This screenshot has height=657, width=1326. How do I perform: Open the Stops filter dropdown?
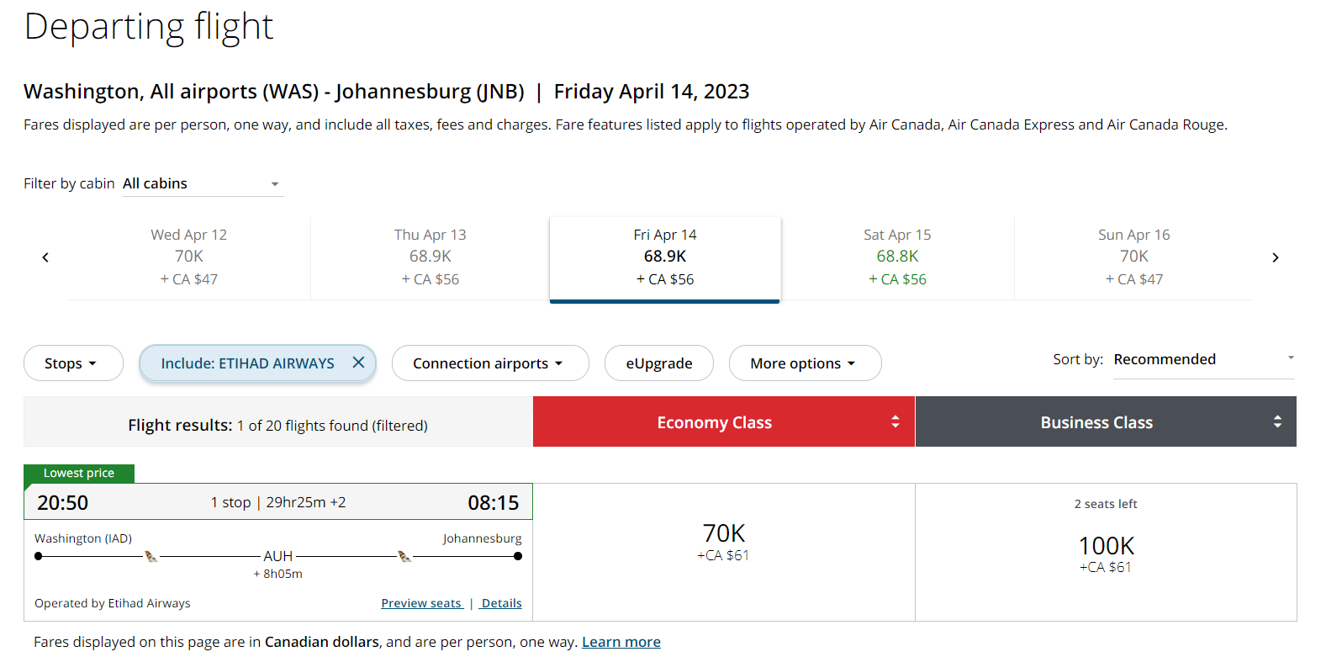point(73,363)
